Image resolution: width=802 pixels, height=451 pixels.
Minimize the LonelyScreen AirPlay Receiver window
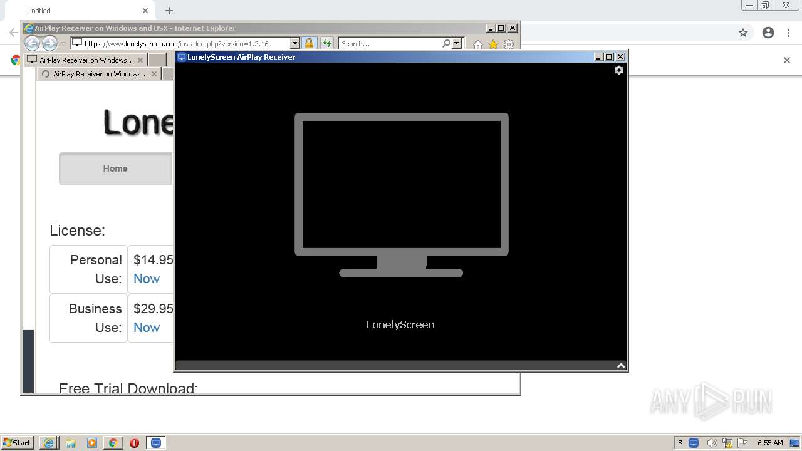[598, 57]
